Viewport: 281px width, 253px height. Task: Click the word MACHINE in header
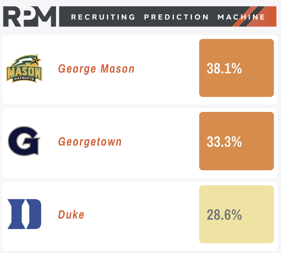241,17
